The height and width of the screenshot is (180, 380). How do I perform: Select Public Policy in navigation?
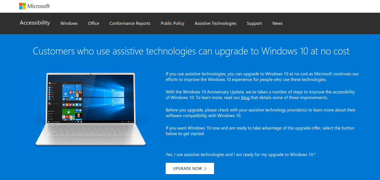[x=172, y=23]
